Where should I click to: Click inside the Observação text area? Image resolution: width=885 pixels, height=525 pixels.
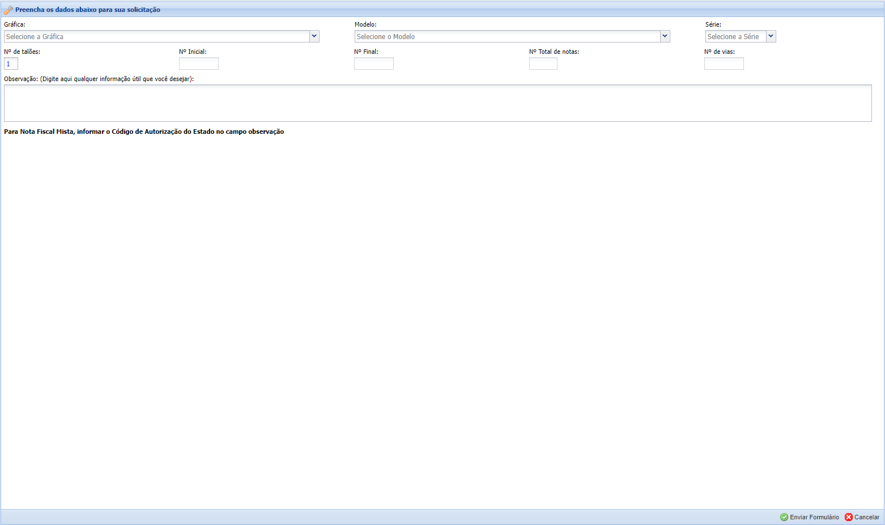[x=438, y=103]
